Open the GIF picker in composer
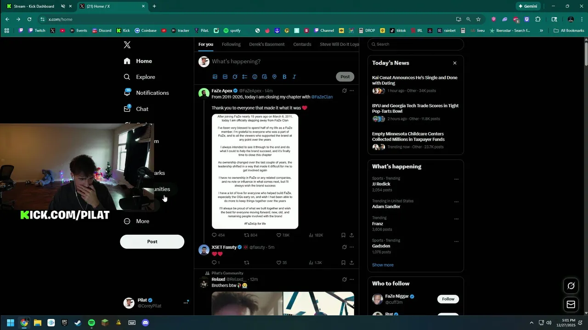Image resolution: width=588 pixels, height=330 pixels. click(225, 77)
